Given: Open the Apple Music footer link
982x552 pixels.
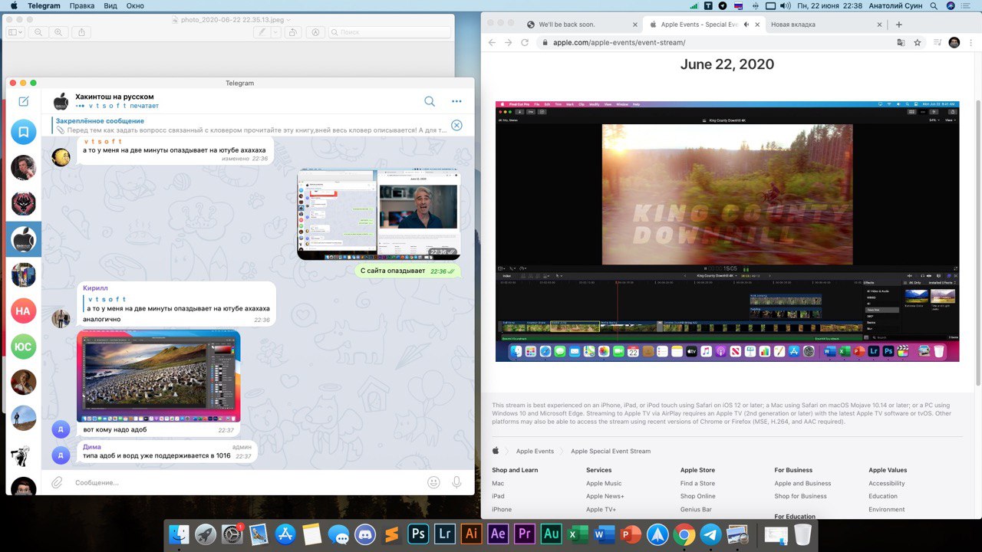Looking at the screenshot, I should pyautogui.click(x=604, y=484).
